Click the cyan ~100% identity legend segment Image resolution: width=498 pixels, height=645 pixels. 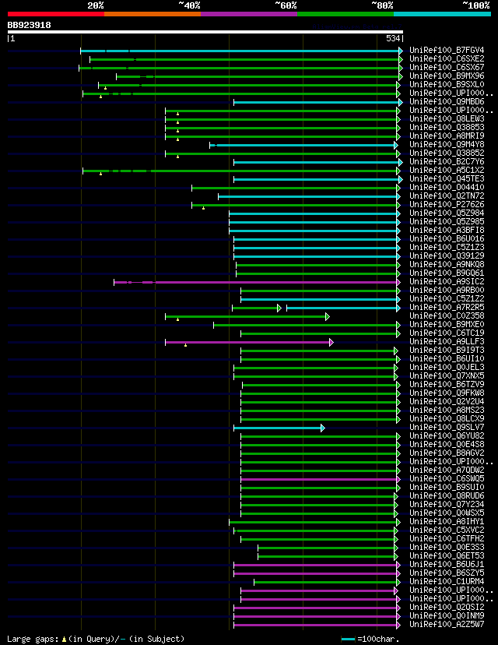(442, 14)
